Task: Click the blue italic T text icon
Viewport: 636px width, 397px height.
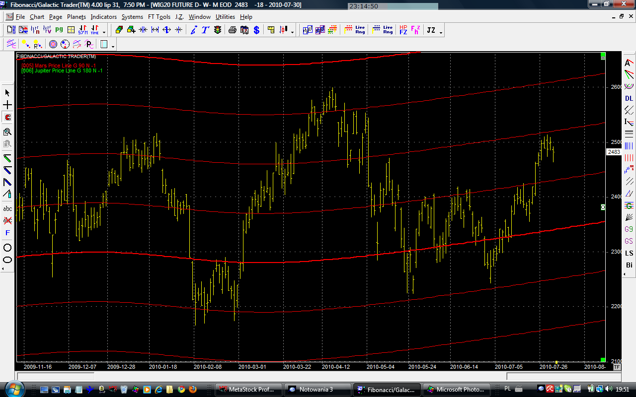Action: point(205,30)
